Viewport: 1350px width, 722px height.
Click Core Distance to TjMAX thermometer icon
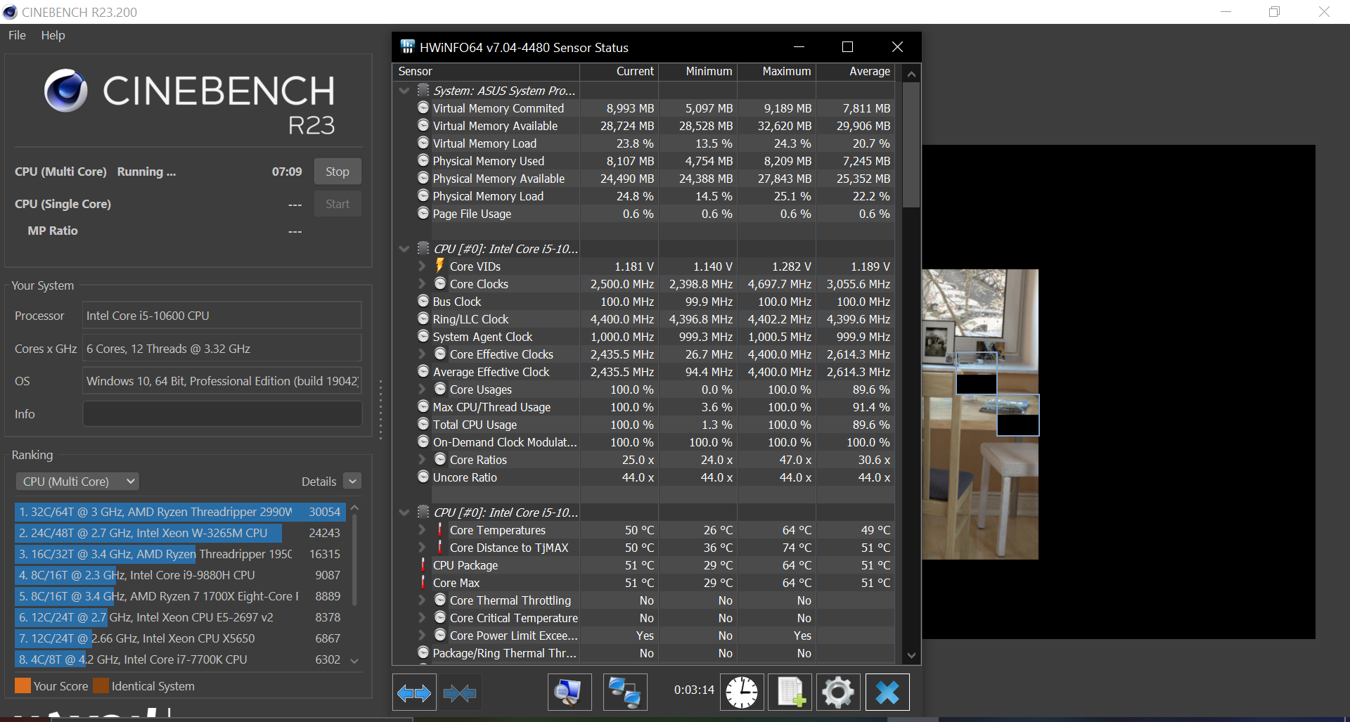(x=440, y=547)
